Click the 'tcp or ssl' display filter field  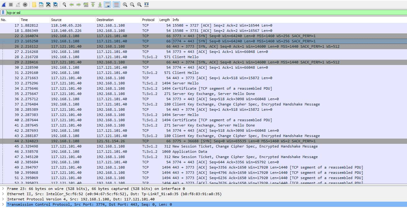pos(186,13)
